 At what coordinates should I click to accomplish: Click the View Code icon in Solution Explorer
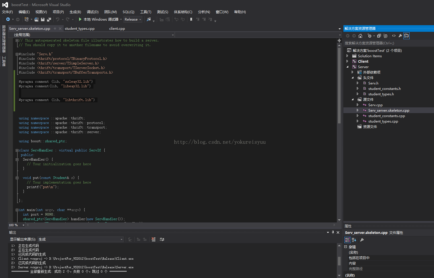click(394, 36)
